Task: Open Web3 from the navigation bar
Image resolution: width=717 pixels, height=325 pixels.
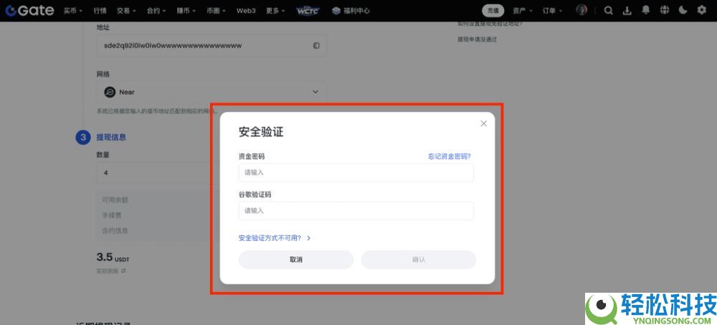Action: coord(246,11)
